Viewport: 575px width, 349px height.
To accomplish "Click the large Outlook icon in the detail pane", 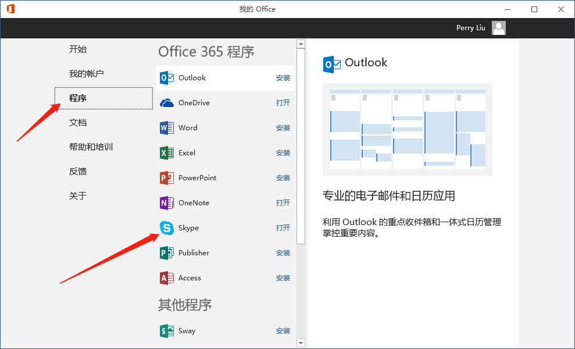I will (332, 65).
